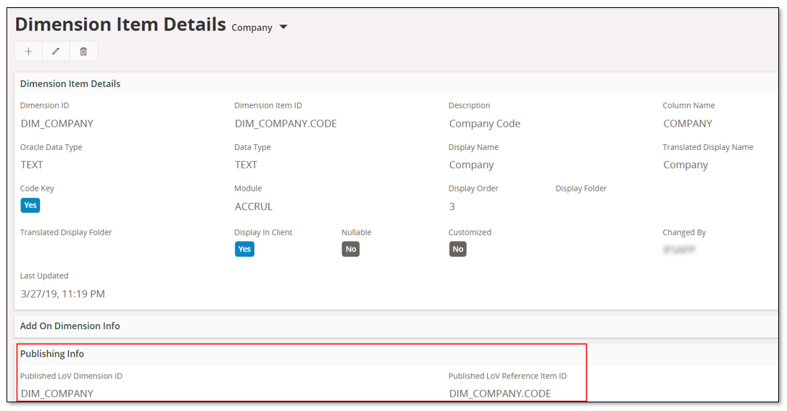Click the Last Updated date value
The image size is (787, 411).
coord(63,294)
